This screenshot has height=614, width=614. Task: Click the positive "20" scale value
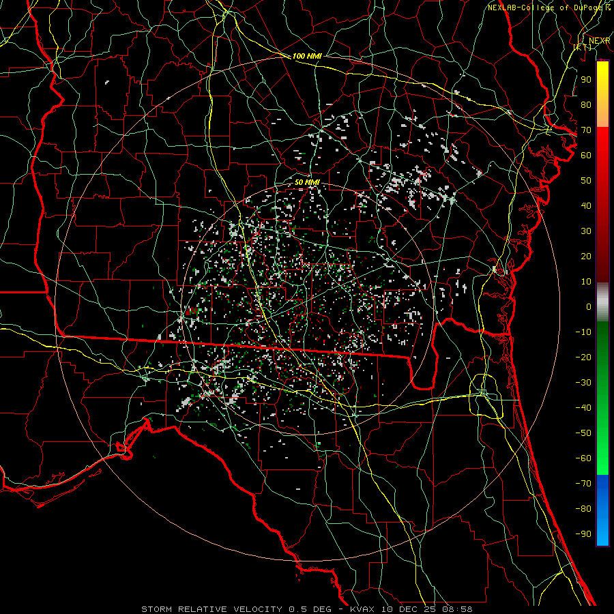click(x=586, y=256)
